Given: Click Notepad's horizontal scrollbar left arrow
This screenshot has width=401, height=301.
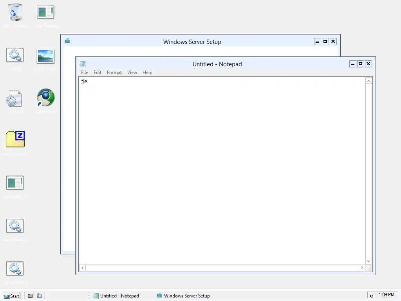Looking at the screenshot, I should pos(82,268).
